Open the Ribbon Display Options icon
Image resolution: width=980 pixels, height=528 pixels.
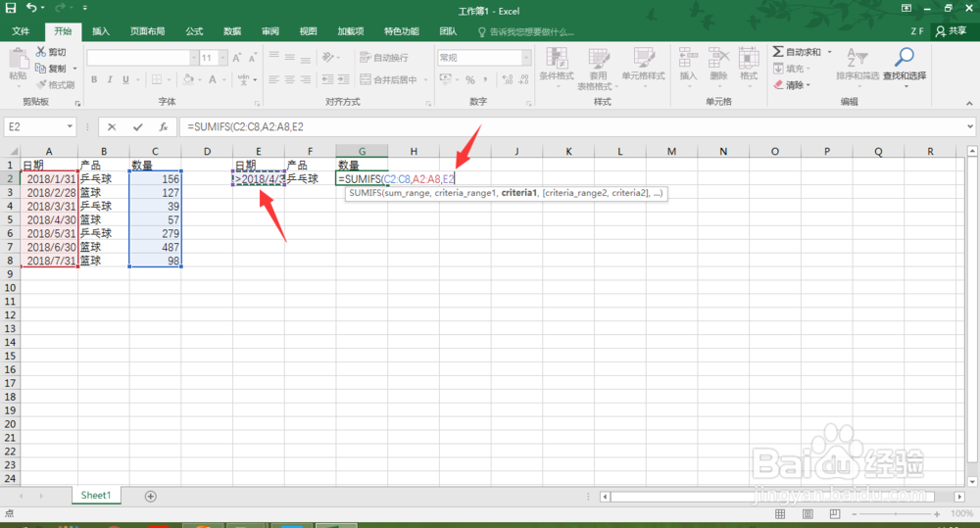[906, 9]
